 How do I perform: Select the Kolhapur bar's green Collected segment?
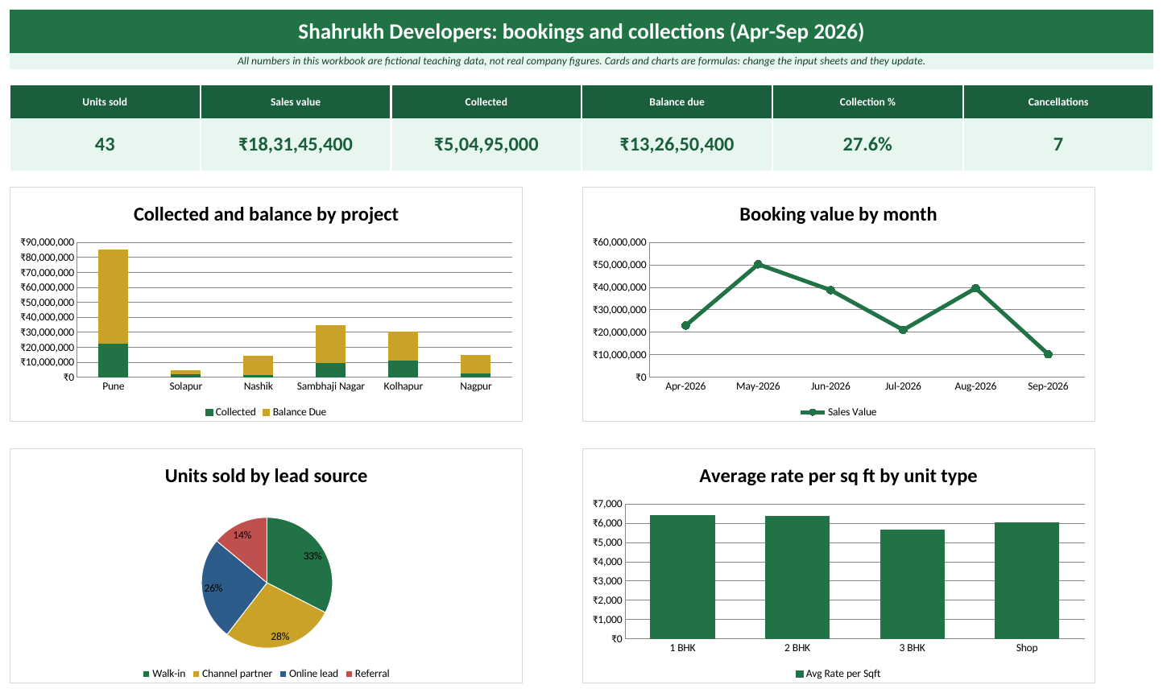pos(404,369)
